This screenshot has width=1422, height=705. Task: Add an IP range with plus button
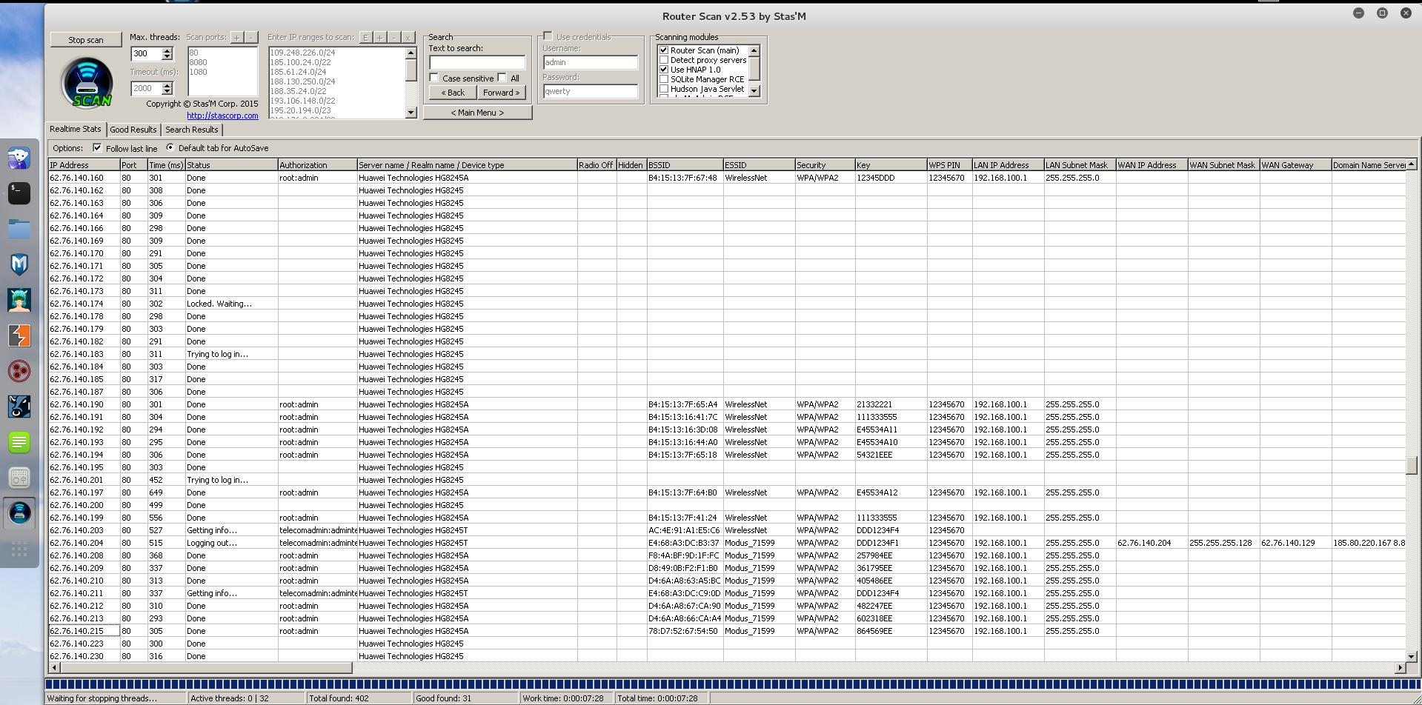point(379,37)
